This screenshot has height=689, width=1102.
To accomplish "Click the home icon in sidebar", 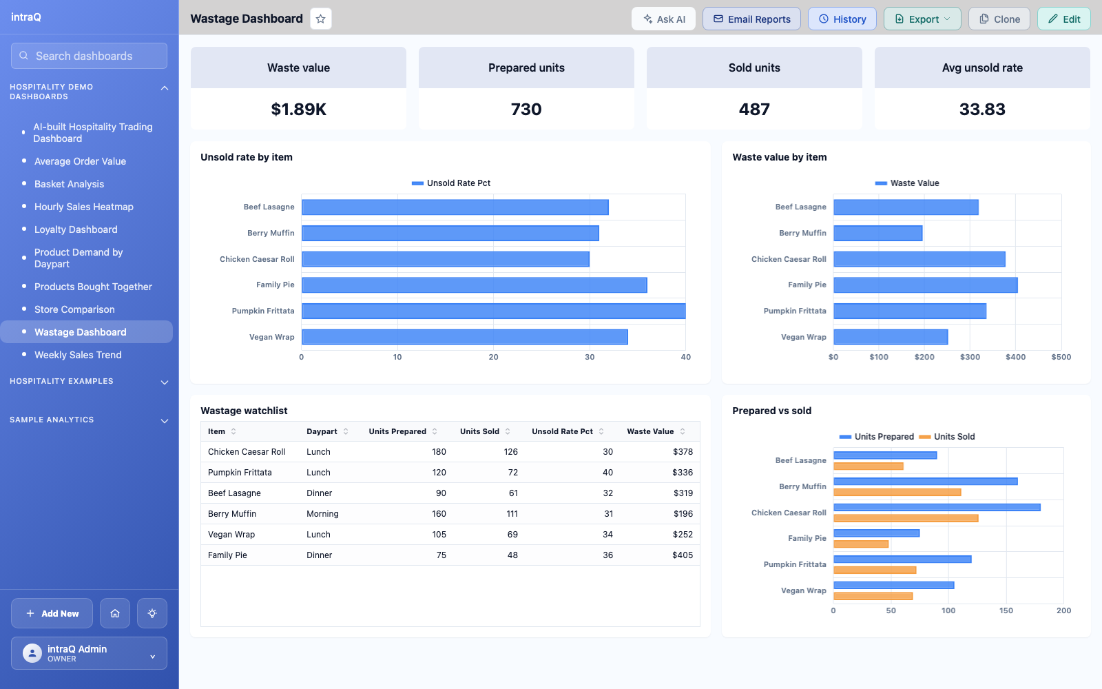I will click(x=115, y=613).
